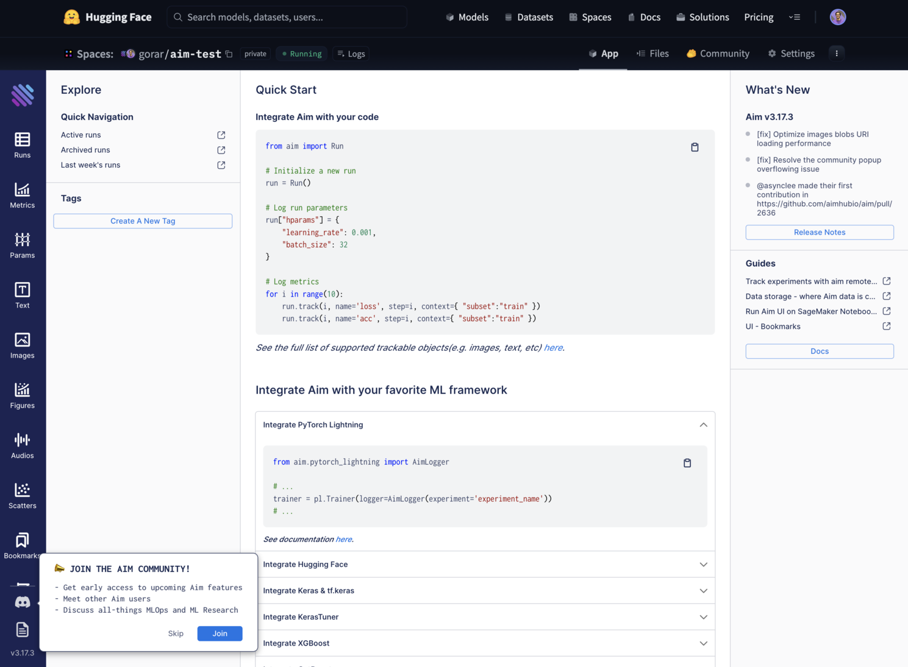908x667 pixels.
Task: Click Create A New Tag button
Action: point(143,221)
